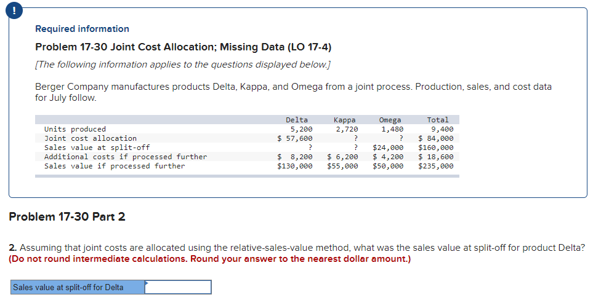The height and width of the screenshot is (300, 609).
Task: Click total joint cost value $84,000
Action: click(x=436, y=138)
